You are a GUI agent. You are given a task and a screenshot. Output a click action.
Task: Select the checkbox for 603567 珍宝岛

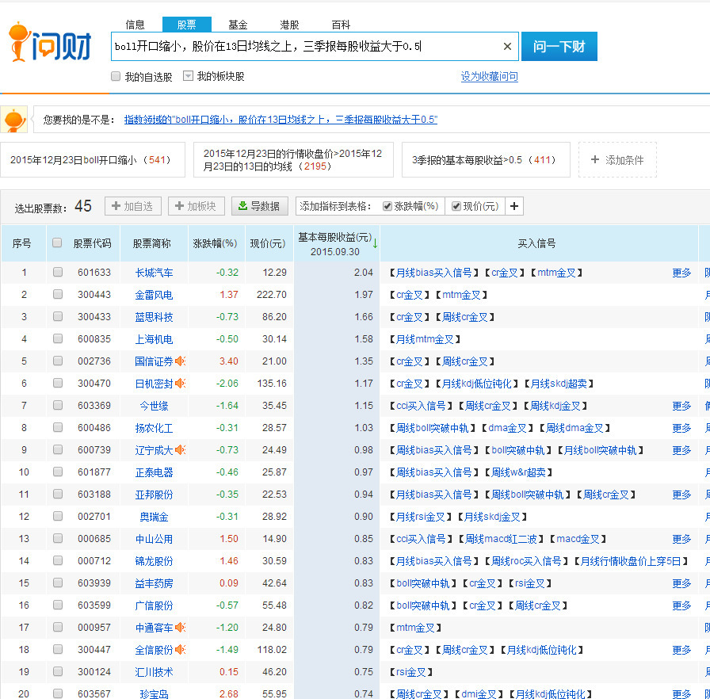[58, 693]
